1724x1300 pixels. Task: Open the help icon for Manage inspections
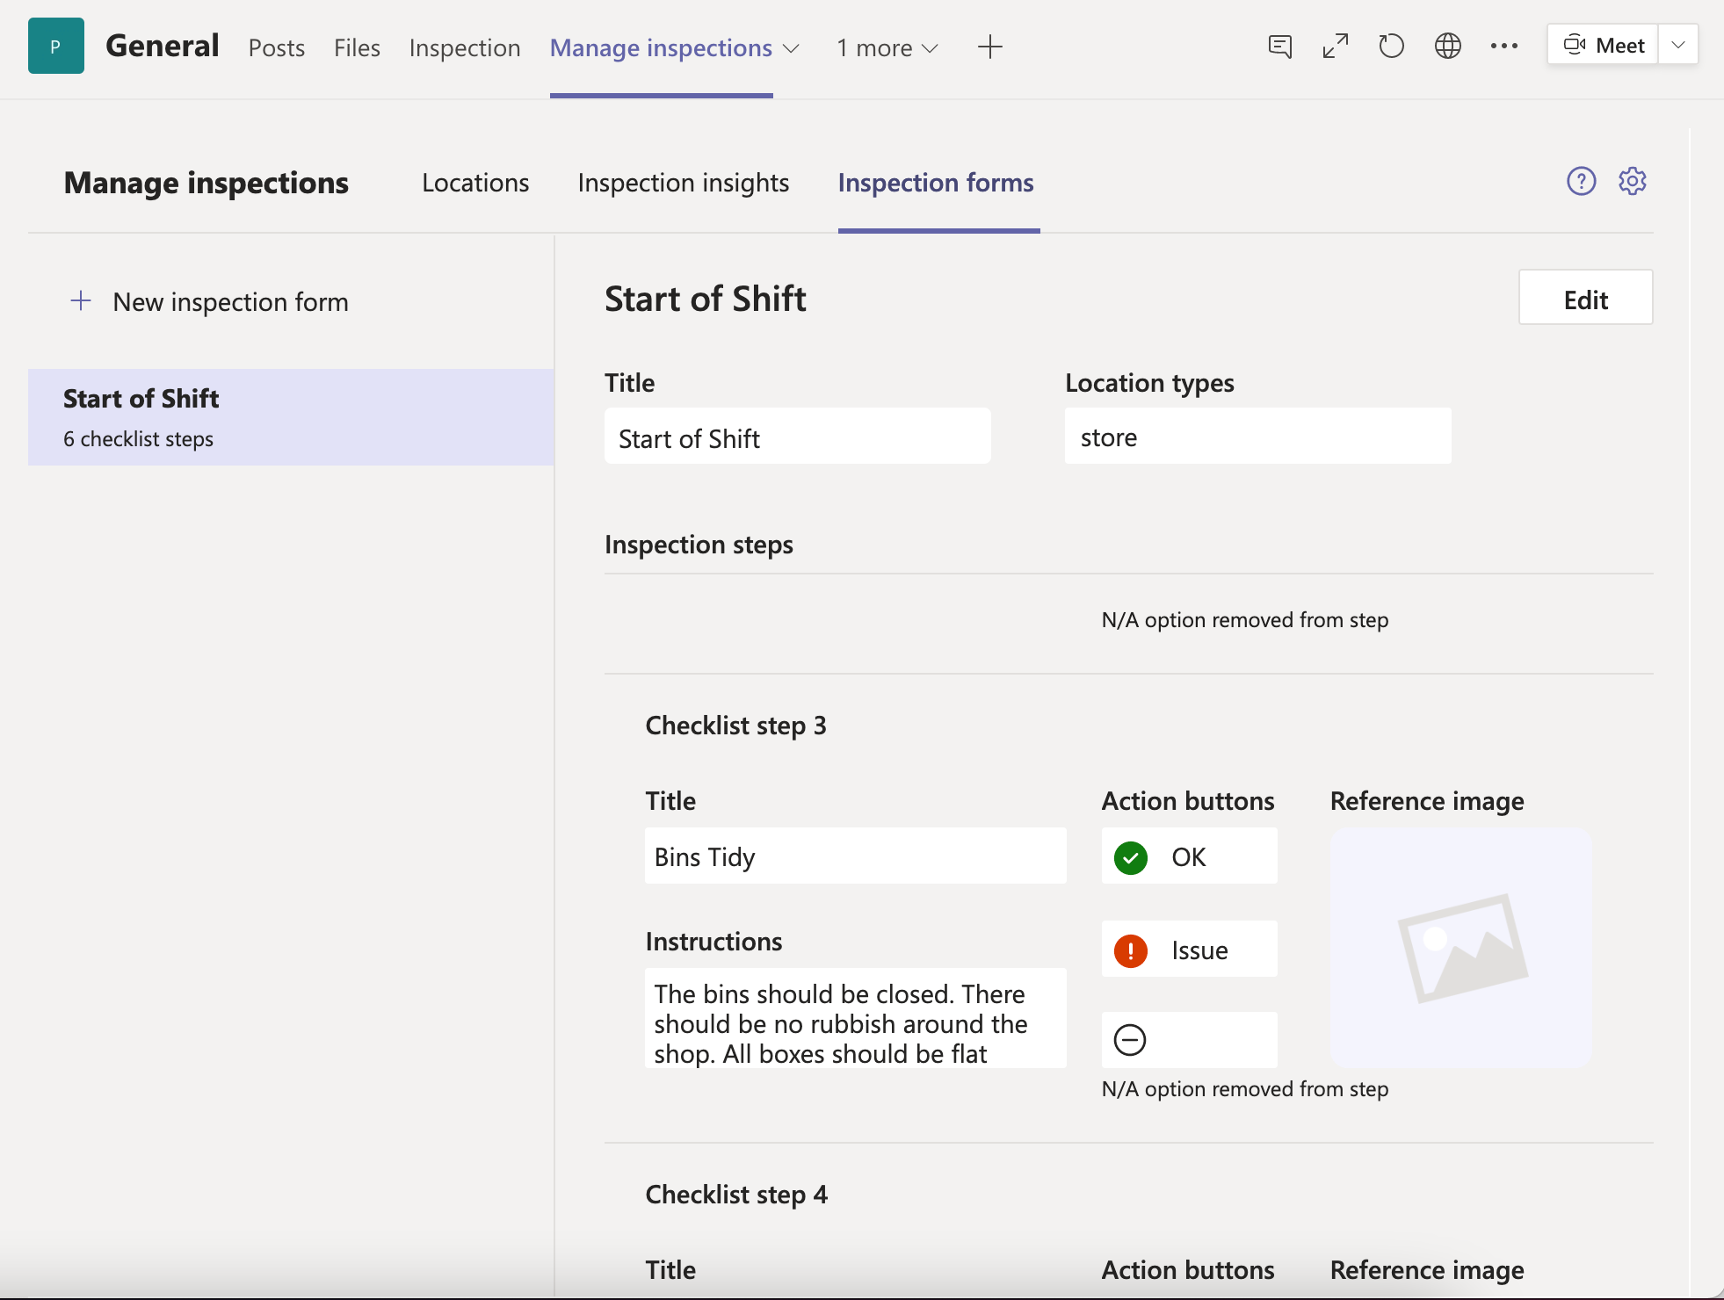[1582, 181]
